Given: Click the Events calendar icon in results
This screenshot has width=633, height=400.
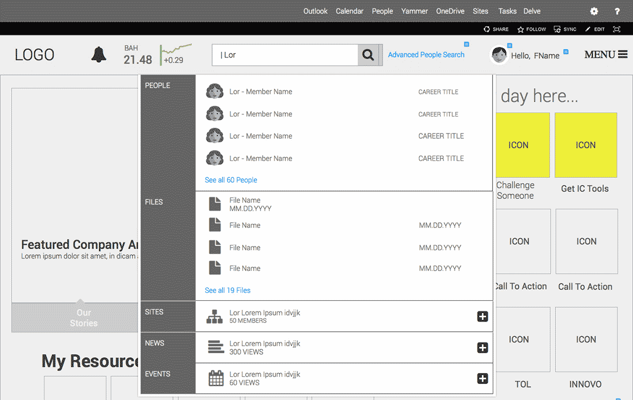Looking at the screenshot, I should coord(216,378).
